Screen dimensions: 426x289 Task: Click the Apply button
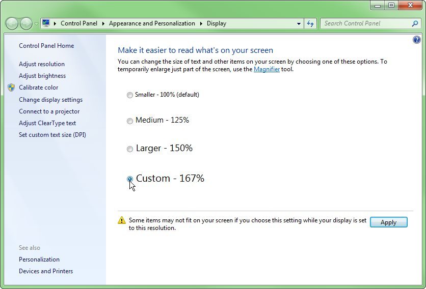tap(388, 222)
